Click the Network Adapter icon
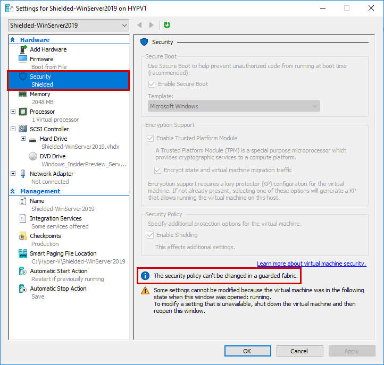 [23, 173]
